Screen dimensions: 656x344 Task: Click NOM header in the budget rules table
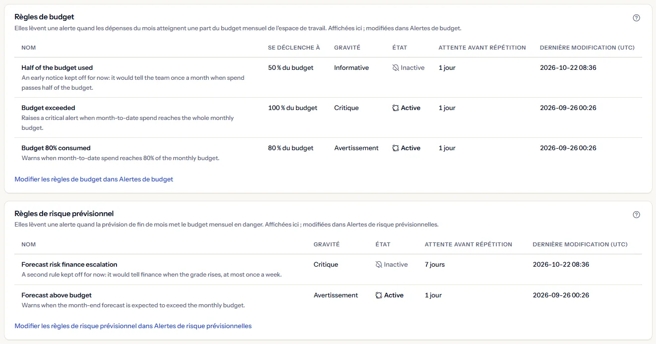pyautogui.click(x=29, y=48)
